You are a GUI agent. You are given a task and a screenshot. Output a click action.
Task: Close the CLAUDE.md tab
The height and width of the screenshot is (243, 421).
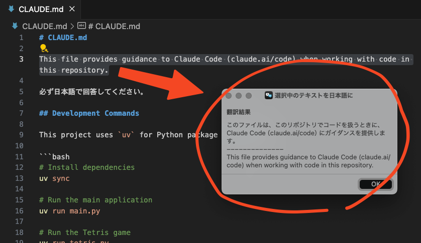[x=72, y=9]
